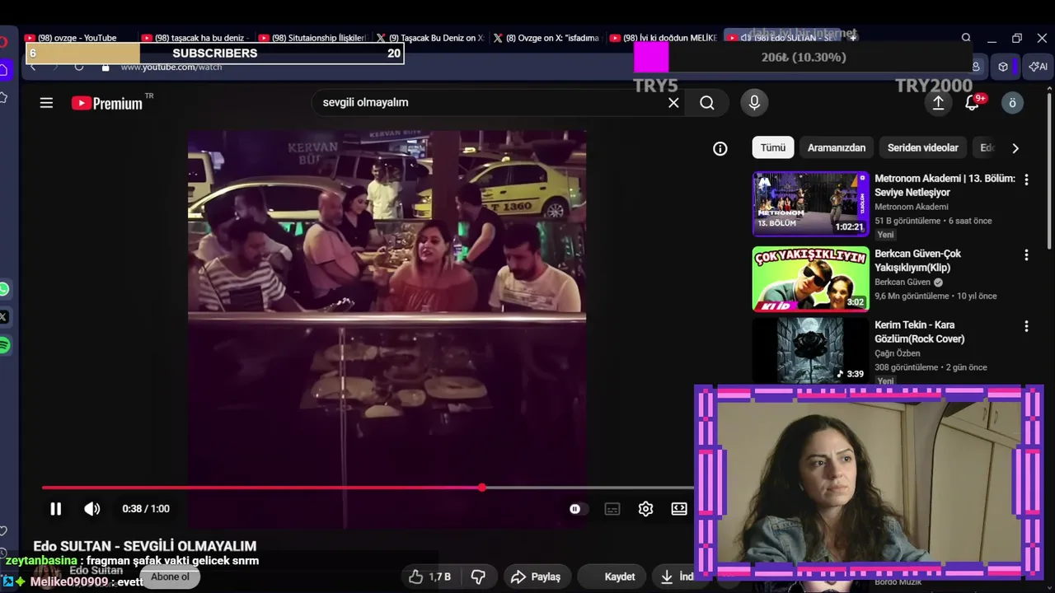Subscribe using the Abone ol button
This screenshot has width=1055, height=593.
pos(170,577)
